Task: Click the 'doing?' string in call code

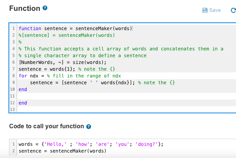Action: [147, 144]
